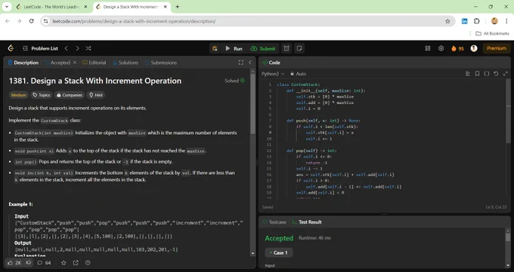This screenshot has height=272, width=514.
Task: Click the bookmark icon in code editor toolbar
Action: (x=477, y=74)
